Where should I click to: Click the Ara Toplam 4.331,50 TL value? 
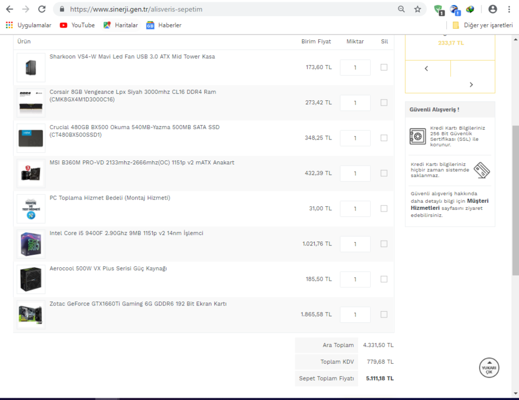coord(378,345)
